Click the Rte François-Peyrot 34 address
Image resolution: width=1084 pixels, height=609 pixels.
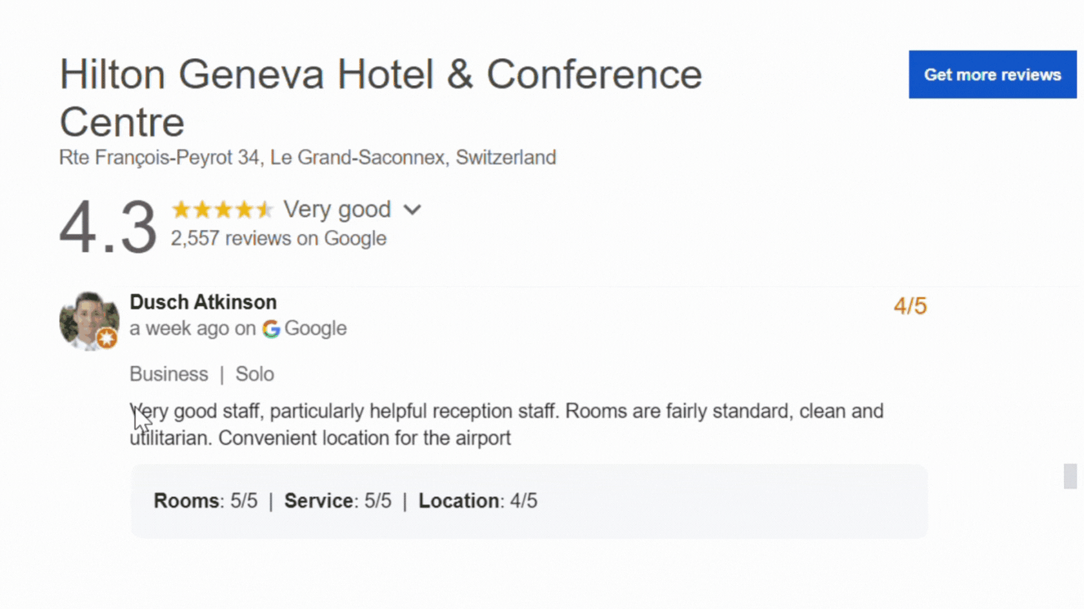click(x=307, y=157)
